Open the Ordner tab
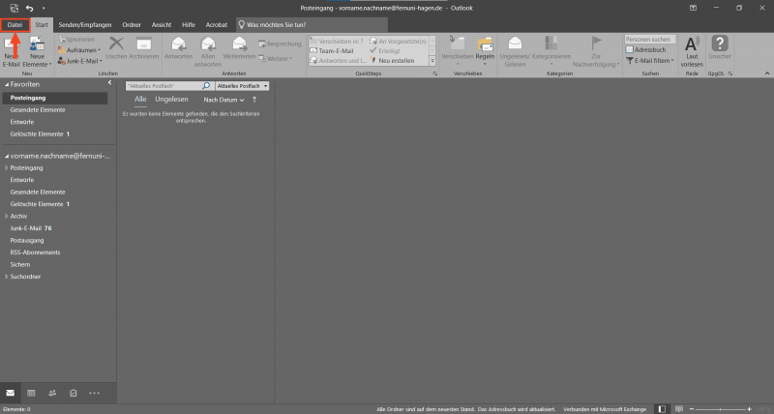This screenshot has width=774, height=414. coord(132,25)
